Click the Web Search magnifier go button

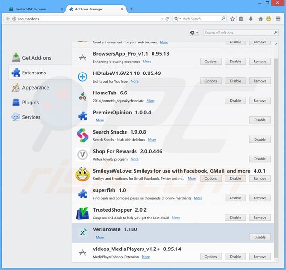[223, 19]
